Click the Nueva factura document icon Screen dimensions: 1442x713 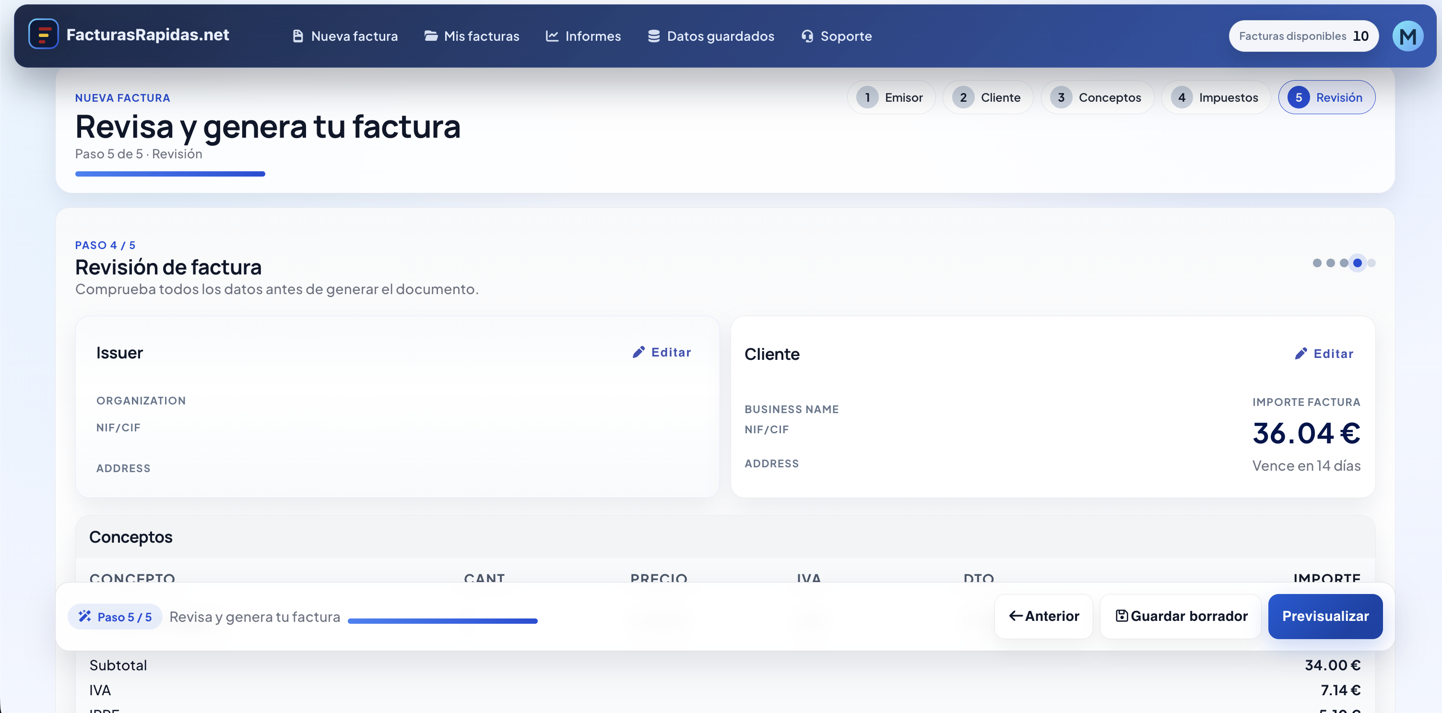(298, 36)
